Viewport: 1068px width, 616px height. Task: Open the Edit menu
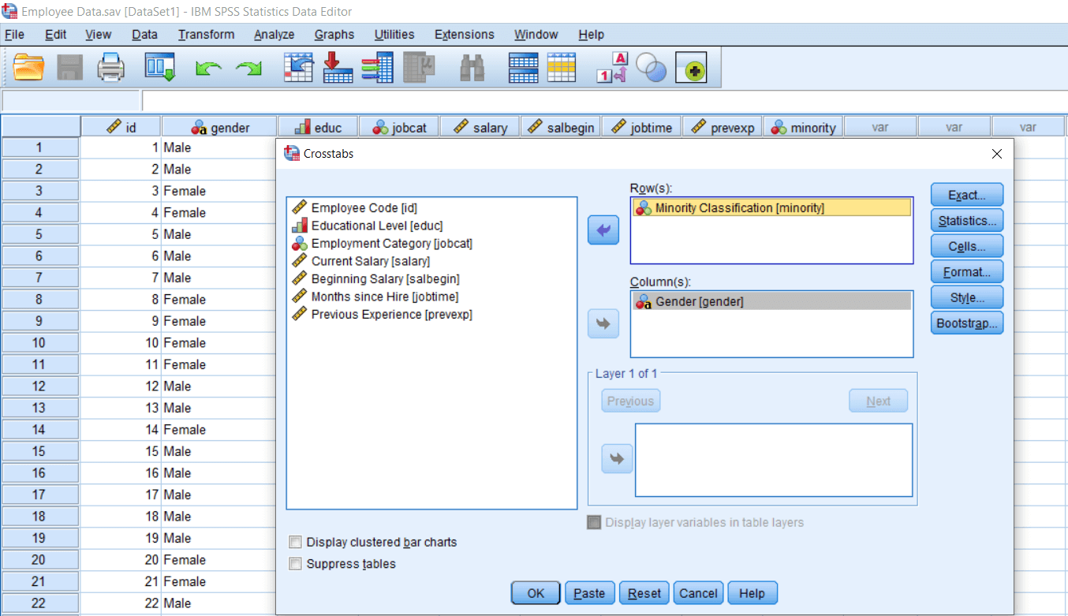pyautogui.click(x=55, y=35)
